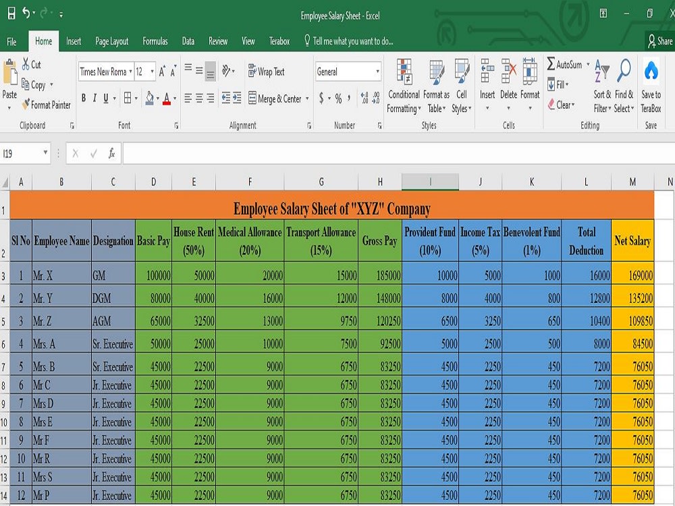
Task: Click the Undo arrow icon
Action: coord(26,13)
